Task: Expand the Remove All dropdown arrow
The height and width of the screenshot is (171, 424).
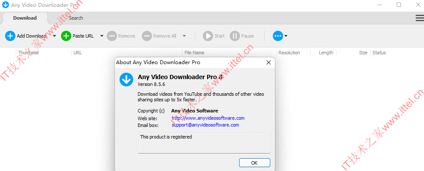Action: pyautogui.click(x=184, y=36)
